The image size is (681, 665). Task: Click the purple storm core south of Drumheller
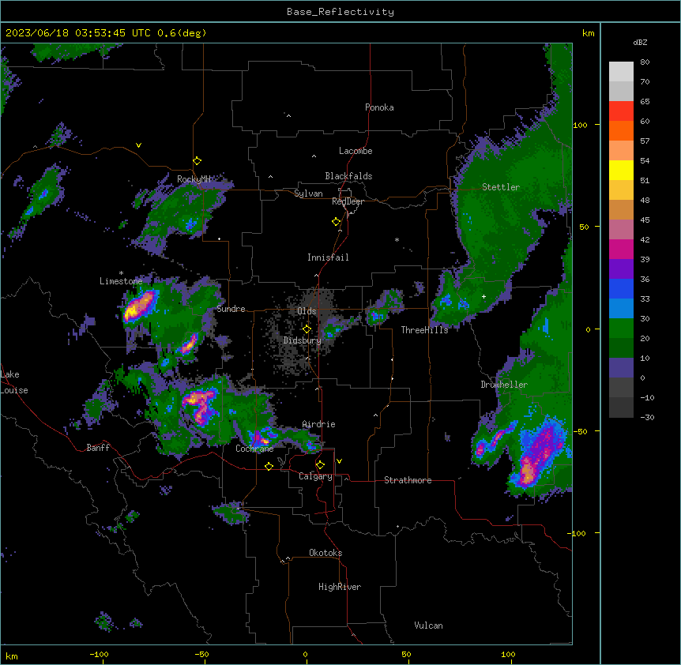coord(539,452)
